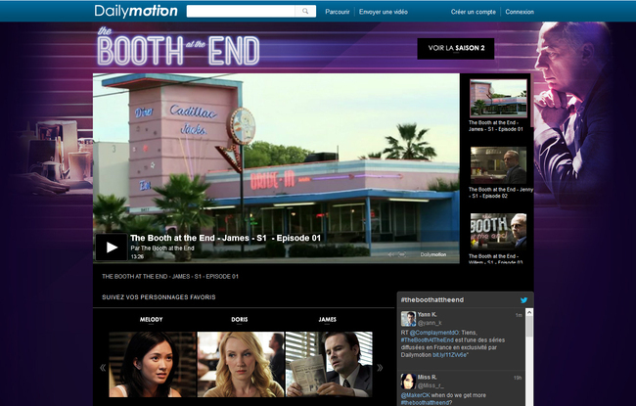
Task: Click the DORIS label
Action: (240, 320)
